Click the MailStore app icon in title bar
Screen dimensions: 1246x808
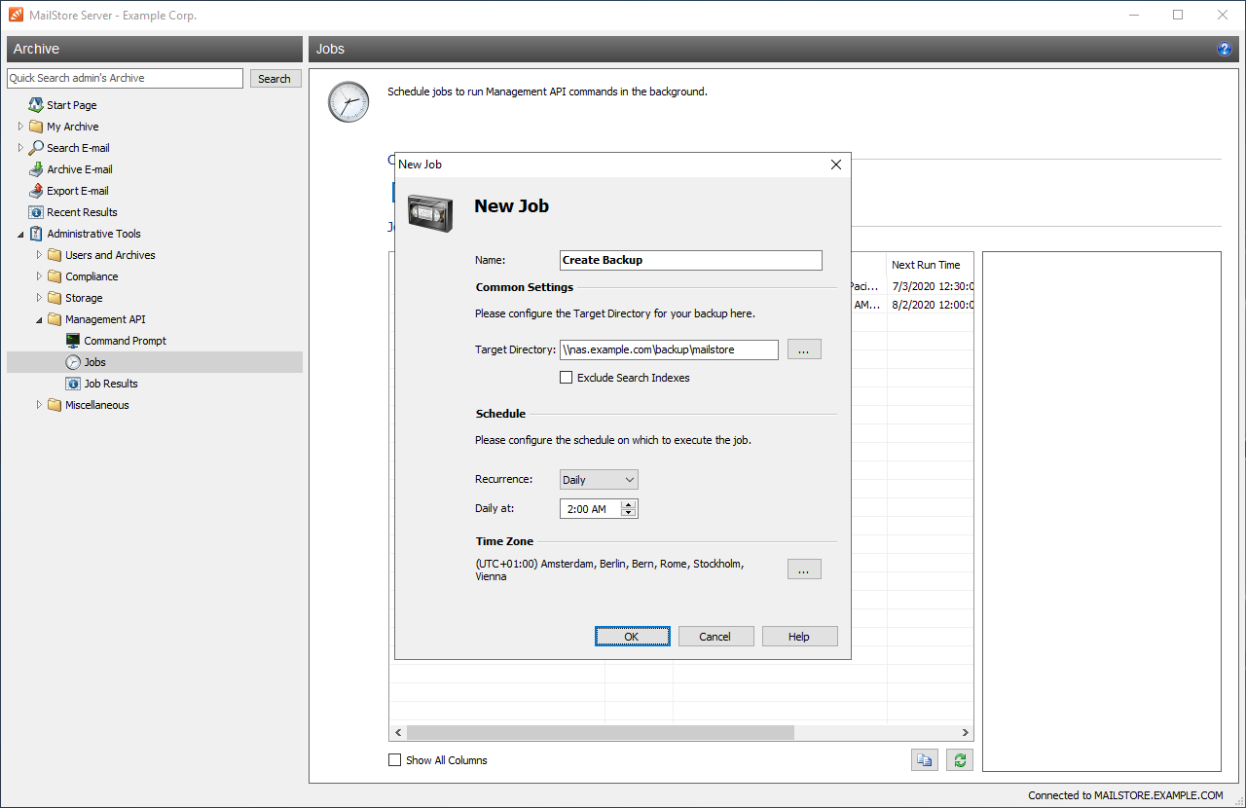coord(16,15)
